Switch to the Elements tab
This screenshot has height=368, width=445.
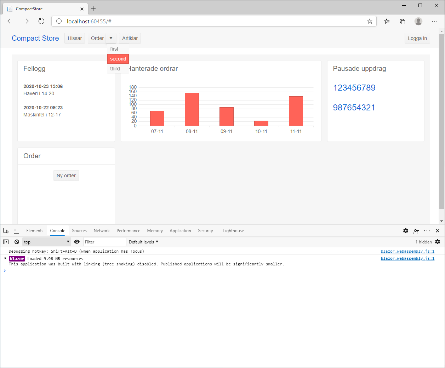[x=35, y=231]
